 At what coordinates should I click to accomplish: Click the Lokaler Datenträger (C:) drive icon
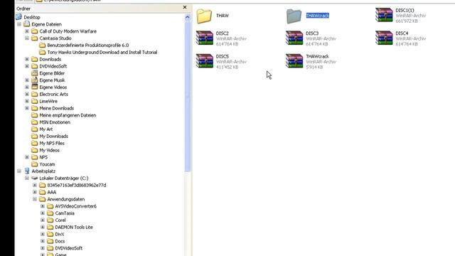click(x=35, y=178)
